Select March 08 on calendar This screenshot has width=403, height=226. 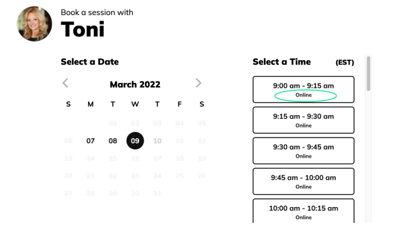113,141
